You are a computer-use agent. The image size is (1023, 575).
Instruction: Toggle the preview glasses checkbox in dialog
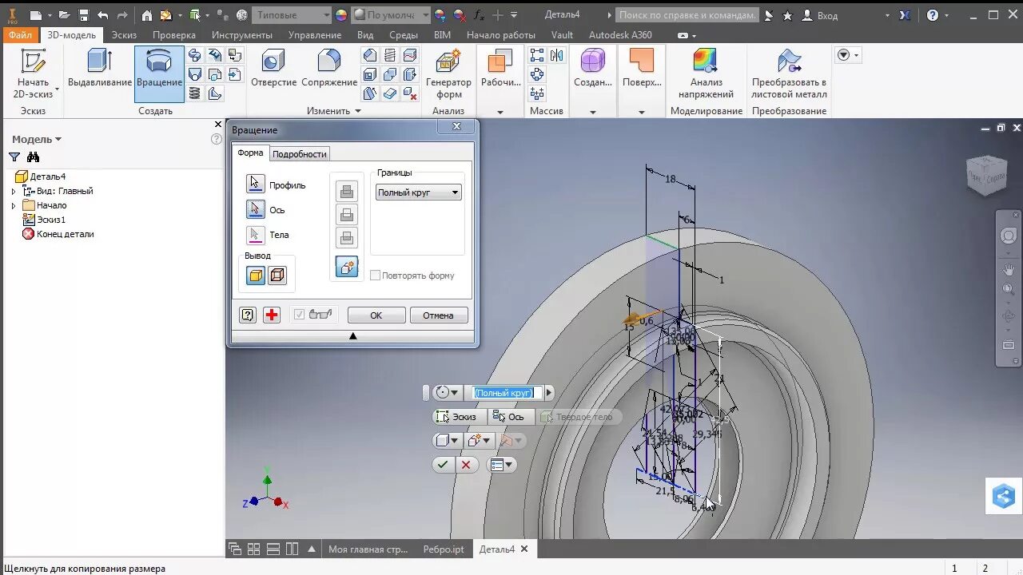point(299,315)
